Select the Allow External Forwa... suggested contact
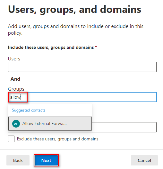 [50, 124]
